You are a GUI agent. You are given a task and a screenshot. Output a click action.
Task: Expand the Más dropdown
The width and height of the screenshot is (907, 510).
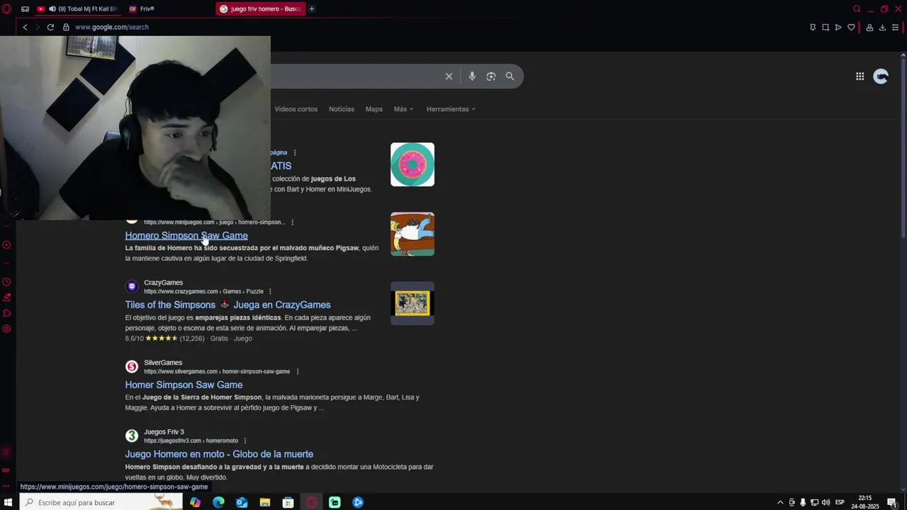click(403, 109)
